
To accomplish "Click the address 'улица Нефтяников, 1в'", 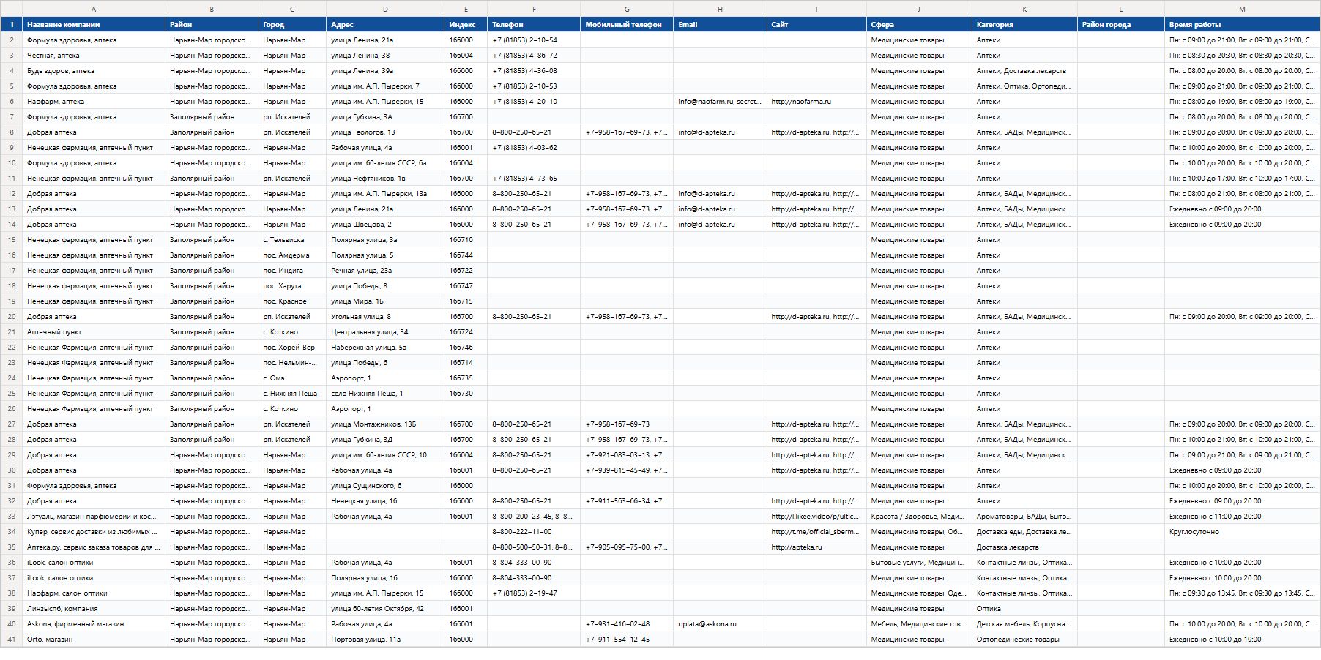I will click(385, 179).
